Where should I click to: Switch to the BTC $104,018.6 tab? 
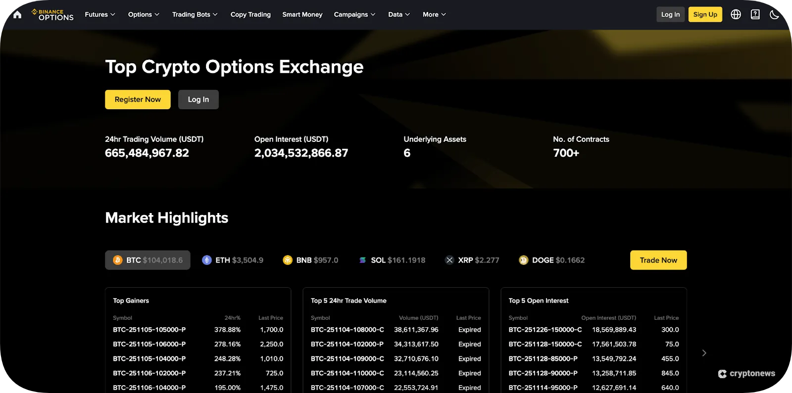[148, 260]
